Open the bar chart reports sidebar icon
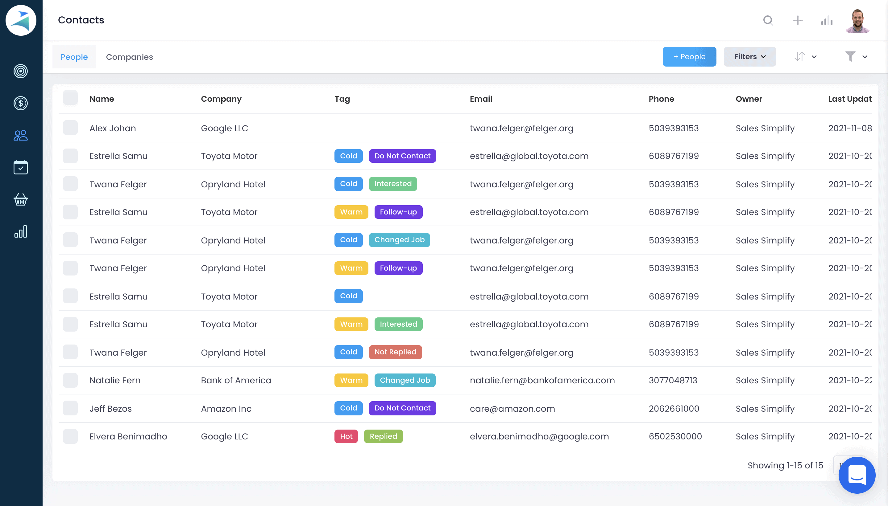 21,231
